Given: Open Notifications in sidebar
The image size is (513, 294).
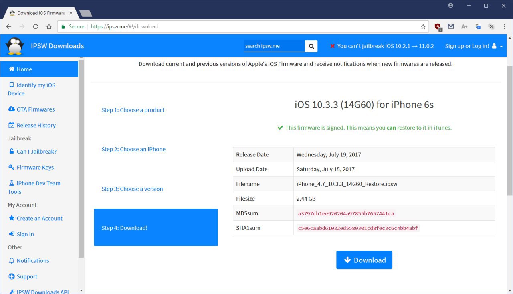Looking at the screenshot, I should click(28, 260).
